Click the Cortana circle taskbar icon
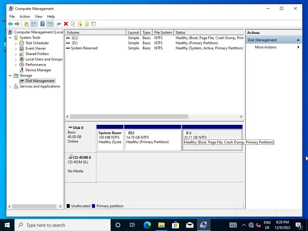Image resolution: width=308 pixels, height=231 pixels. click(x=118, y=225)
